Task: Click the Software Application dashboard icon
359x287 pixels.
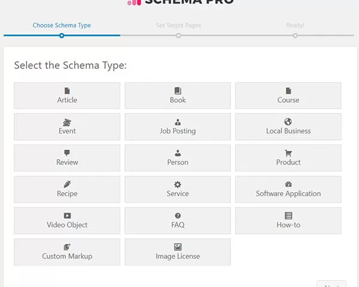Action: click(x=288, y=184)
